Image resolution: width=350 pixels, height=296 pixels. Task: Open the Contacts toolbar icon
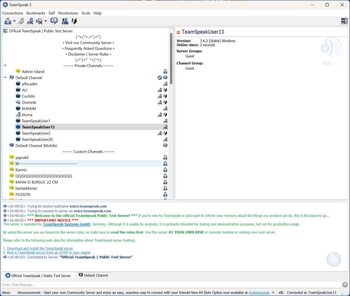pos(65,21)
